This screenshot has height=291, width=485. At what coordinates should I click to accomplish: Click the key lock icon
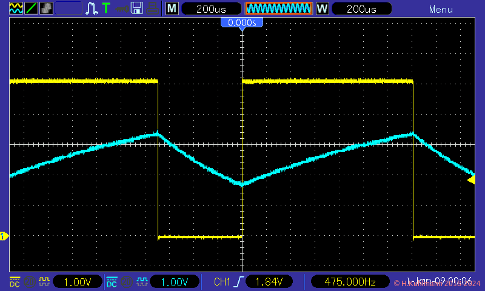click(x=122, y=8)
